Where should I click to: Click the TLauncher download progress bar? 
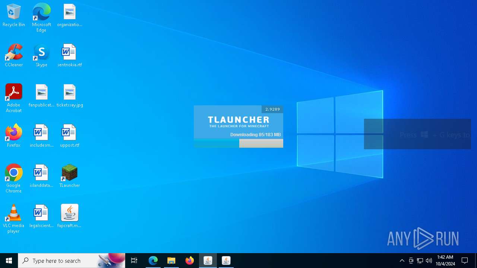click(238, 144)
